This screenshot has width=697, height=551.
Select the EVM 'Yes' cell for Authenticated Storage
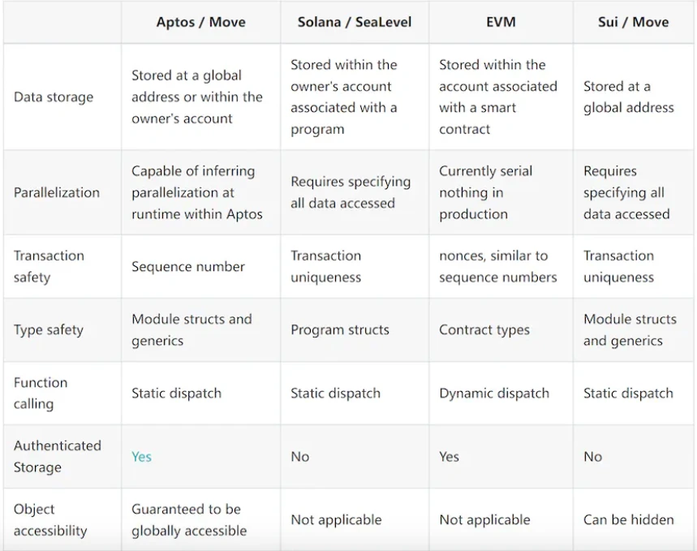click(x=449, y=457)
